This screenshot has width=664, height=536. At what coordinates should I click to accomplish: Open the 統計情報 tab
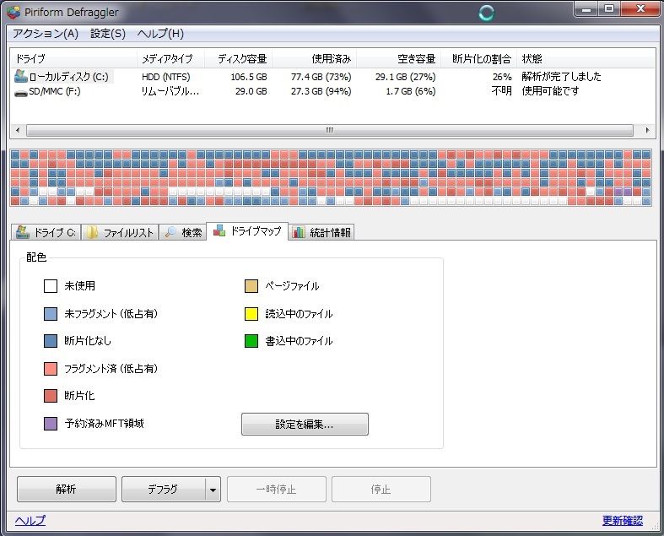(x=321, y=232)
